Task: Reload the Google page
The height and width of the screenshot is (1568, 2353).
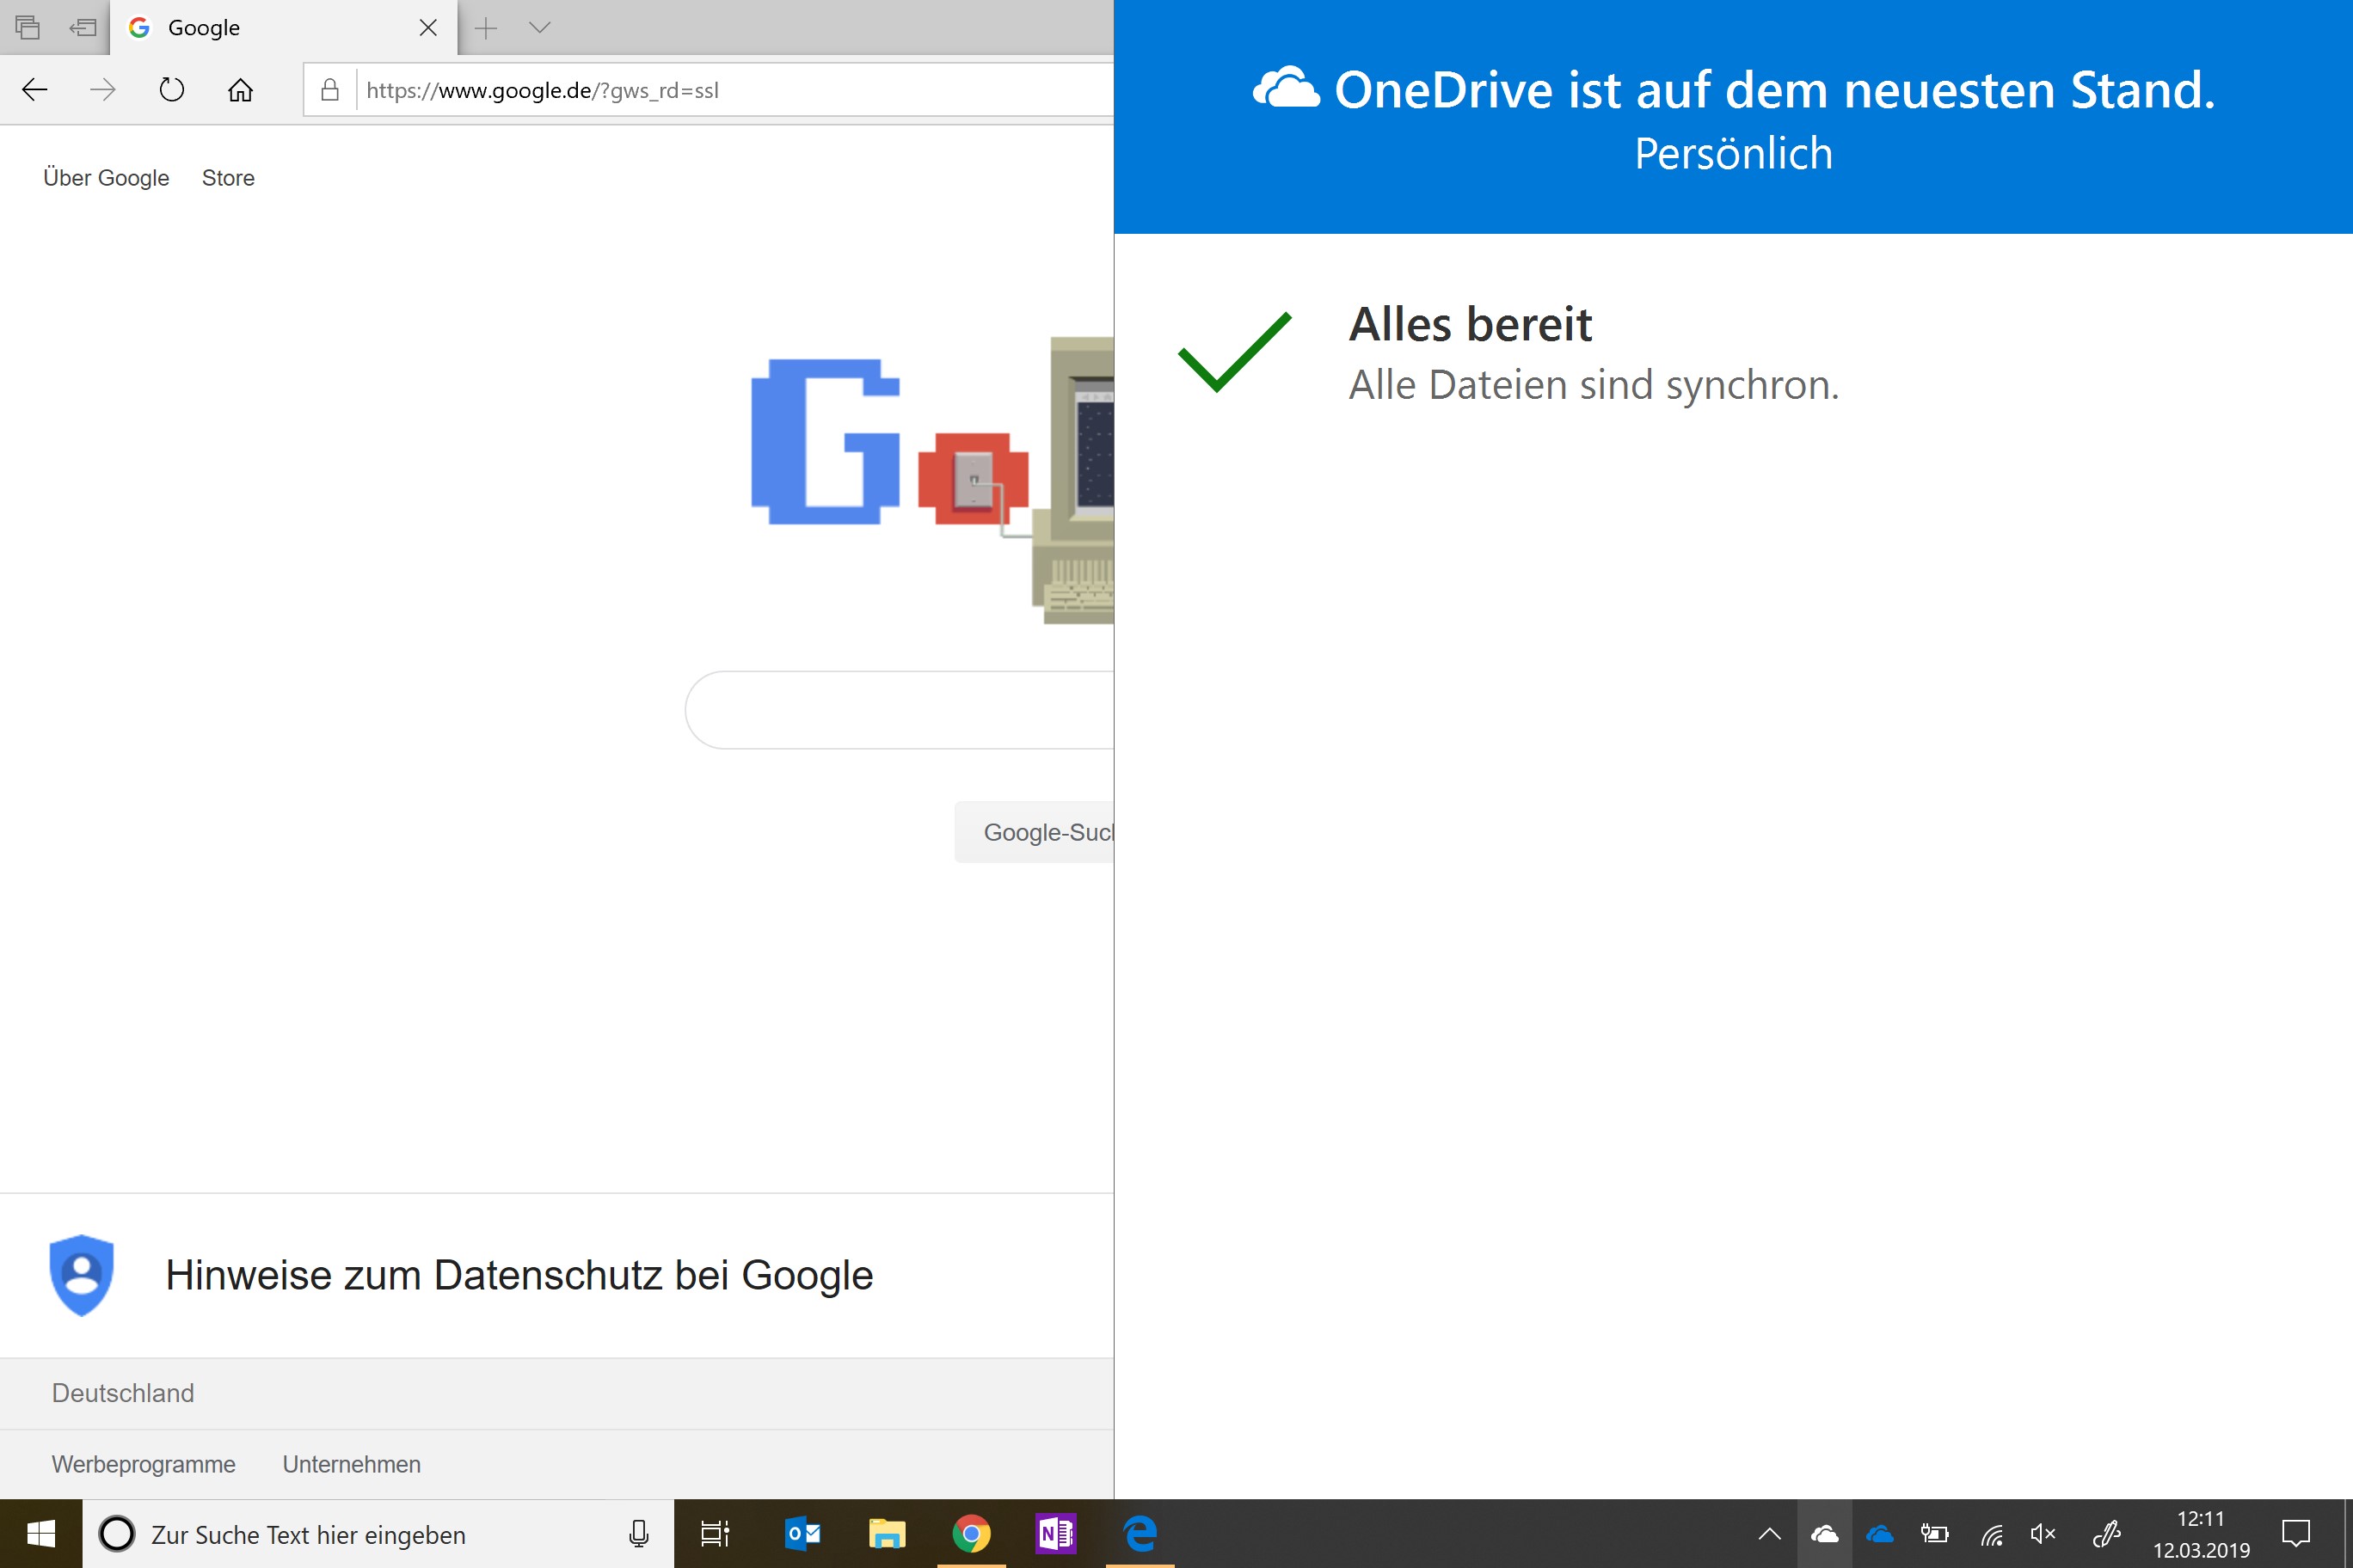Action: click(172, 90)
